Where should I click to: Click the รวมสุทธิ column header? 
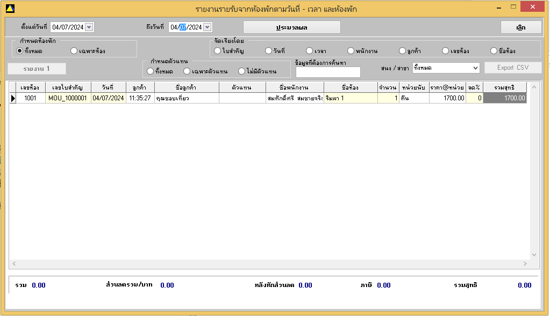click(505, 87)
